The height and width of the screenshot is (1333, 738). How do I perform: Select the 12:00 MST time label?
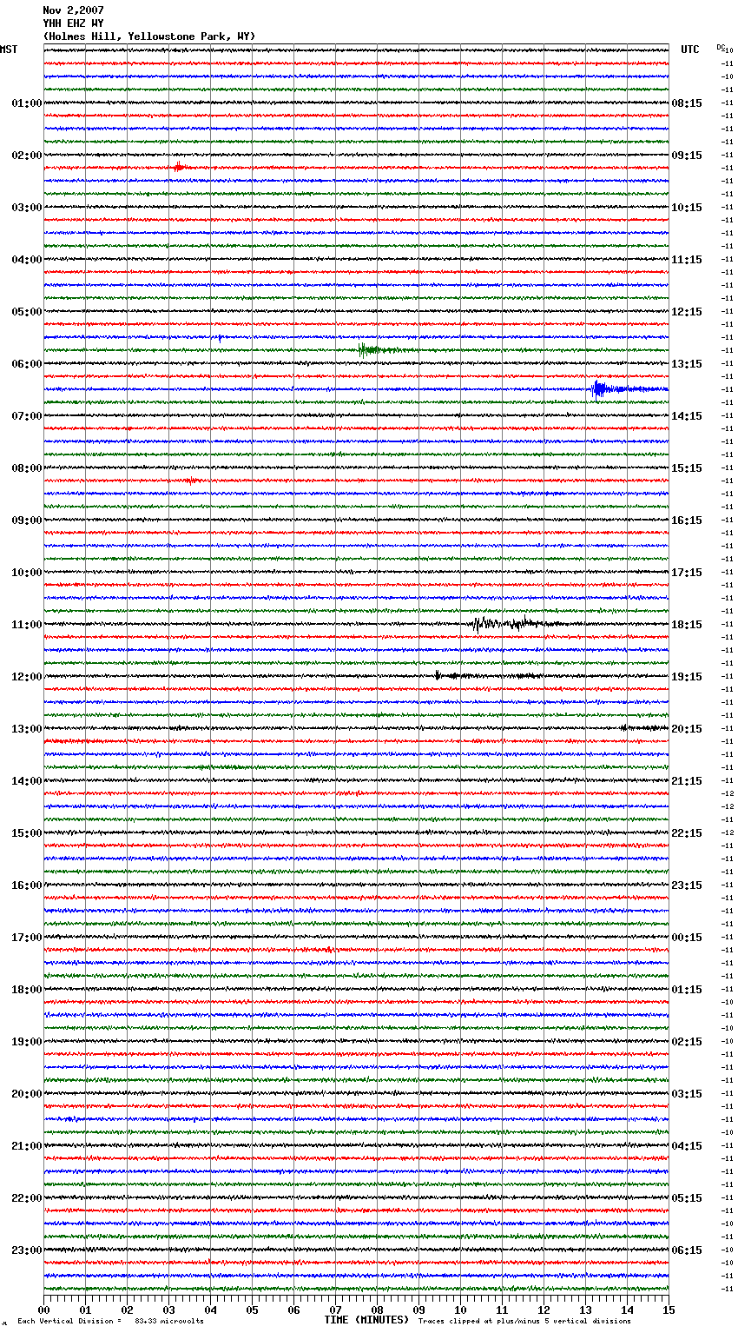click(x=27, y=677)
